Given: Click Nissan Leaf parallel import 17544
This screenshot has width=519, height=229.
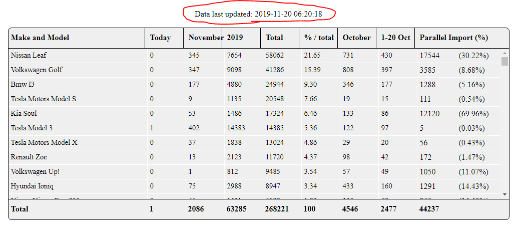Looking at the screenshot, I should coord(429,55).
